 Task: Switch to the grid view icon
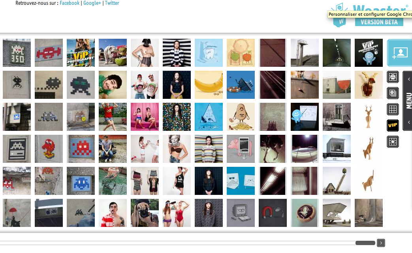393,109
